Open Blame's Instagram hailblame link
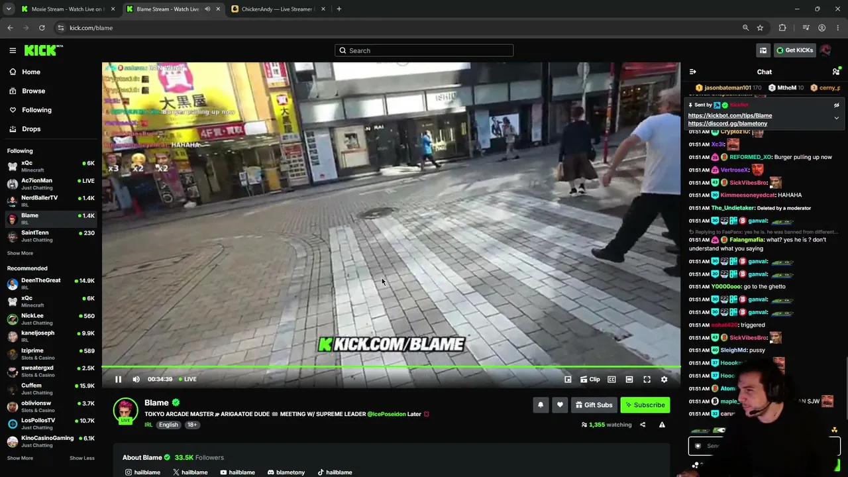 click(142, 472)
